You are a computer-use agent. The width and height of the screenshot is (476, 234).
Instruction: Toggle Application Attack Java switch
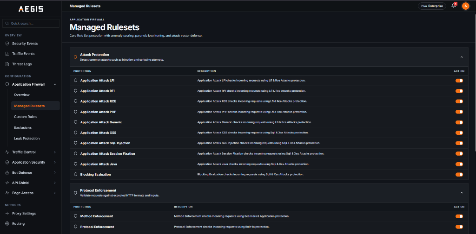pos(459,164)
